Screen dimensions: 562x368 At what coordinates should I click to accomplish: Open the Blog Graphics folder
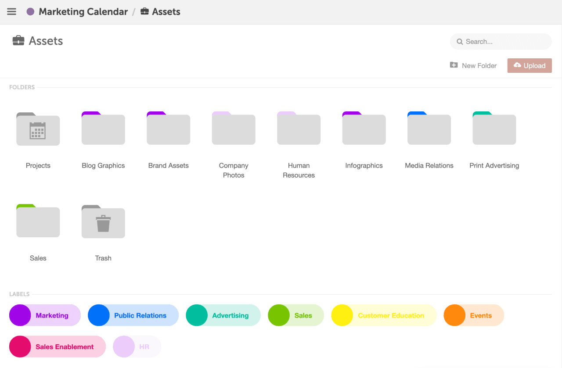(103, 129)
